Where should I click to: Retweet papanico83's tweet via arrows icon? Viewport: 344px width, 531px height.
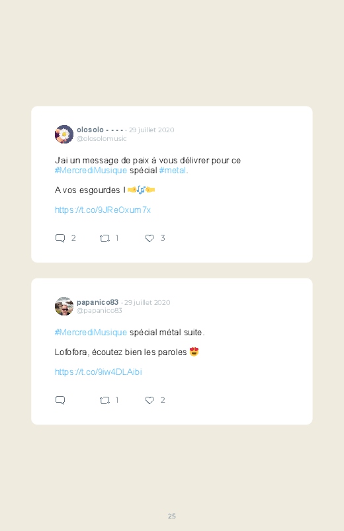[x=105, y=401]
